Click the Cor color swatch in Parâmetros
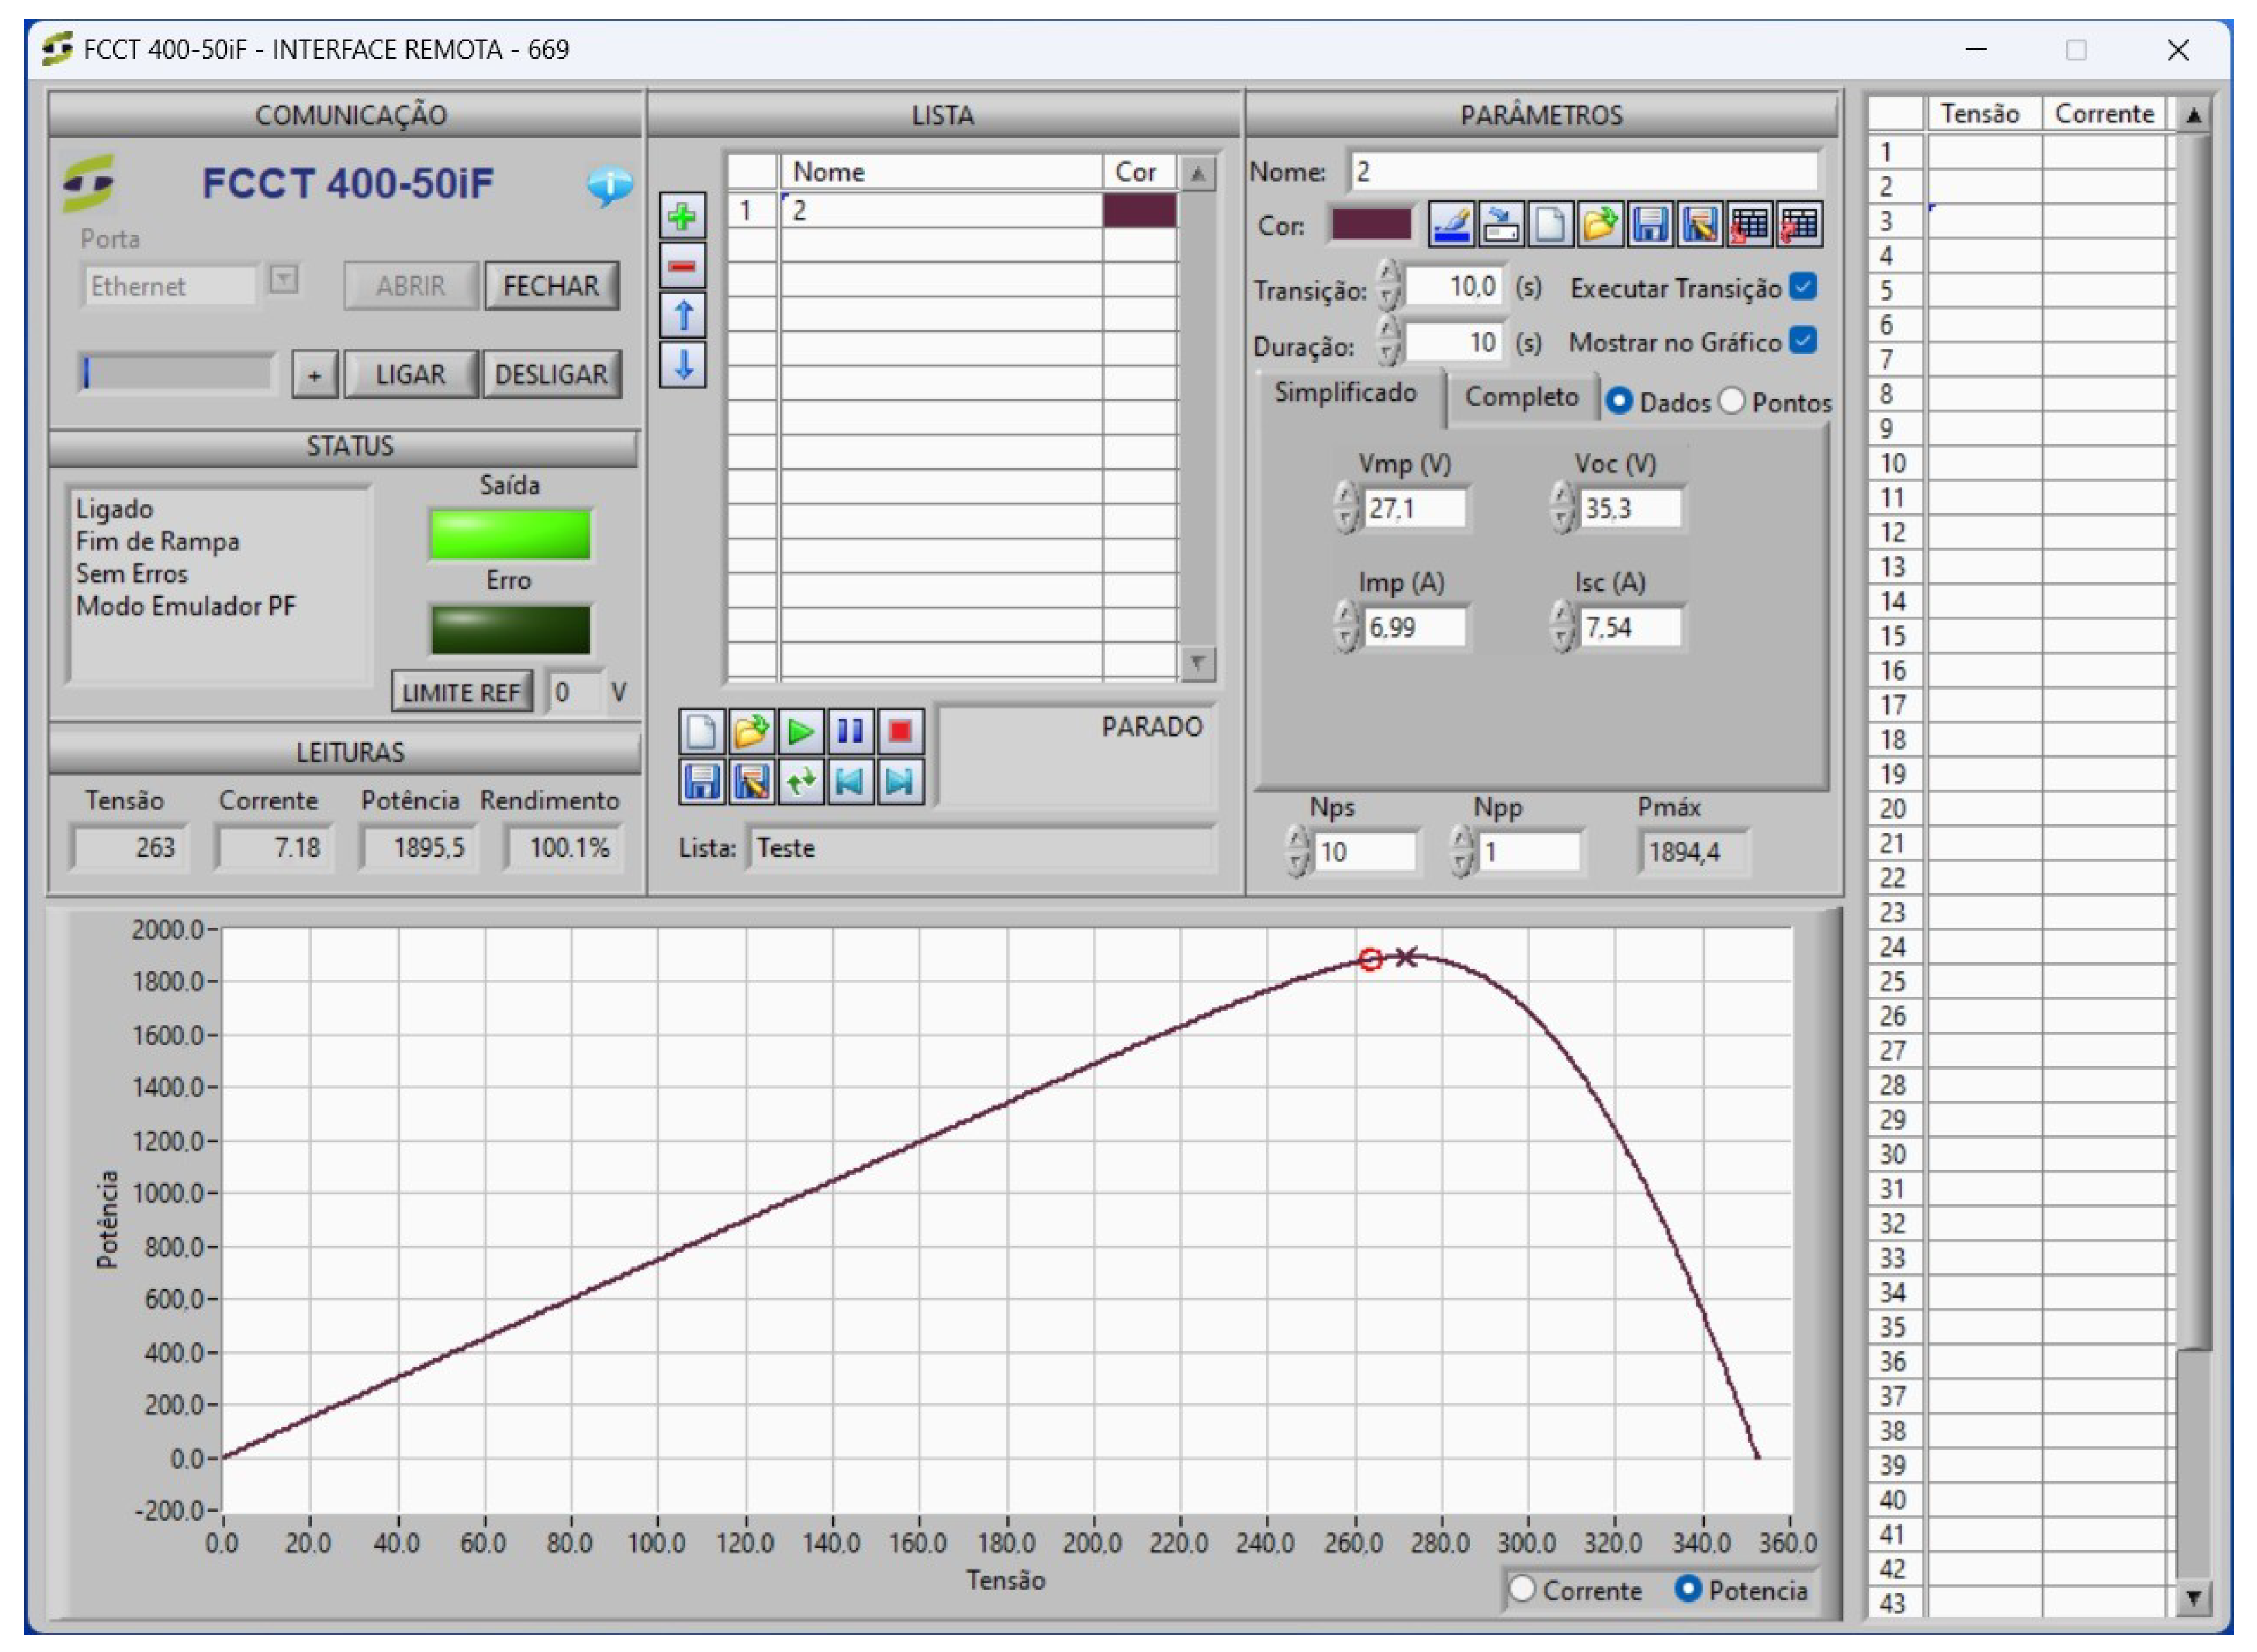 [1371, 224]
